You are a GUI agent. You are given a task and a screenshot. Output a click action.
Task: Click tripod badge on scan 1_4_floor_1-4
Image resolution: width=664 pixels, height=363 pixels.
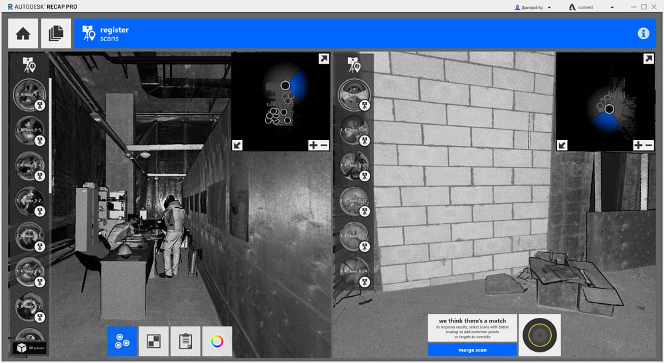coord(40,176)
